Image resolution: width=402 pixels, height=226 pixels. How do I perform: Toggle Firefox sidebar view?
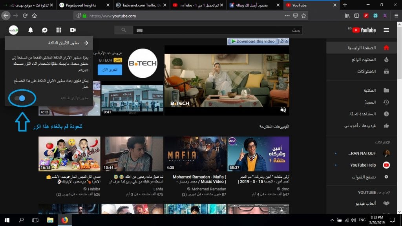(356, 16)
